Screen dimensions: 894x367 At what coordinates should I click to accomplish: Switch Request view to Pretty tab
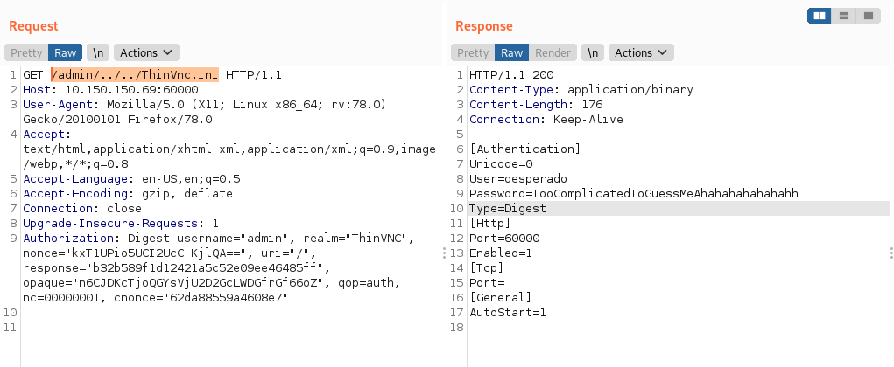(26, 52)
